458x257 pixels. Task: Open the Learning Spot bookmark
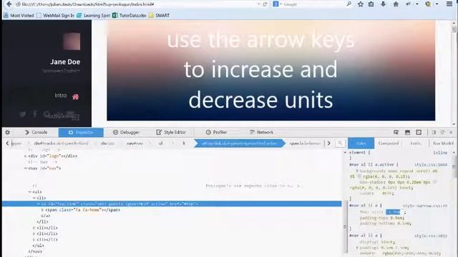(x=93, y=16)
